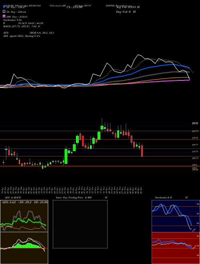
Task: Click the magenta 200 Day legend swatch
Action: point(4,16)
